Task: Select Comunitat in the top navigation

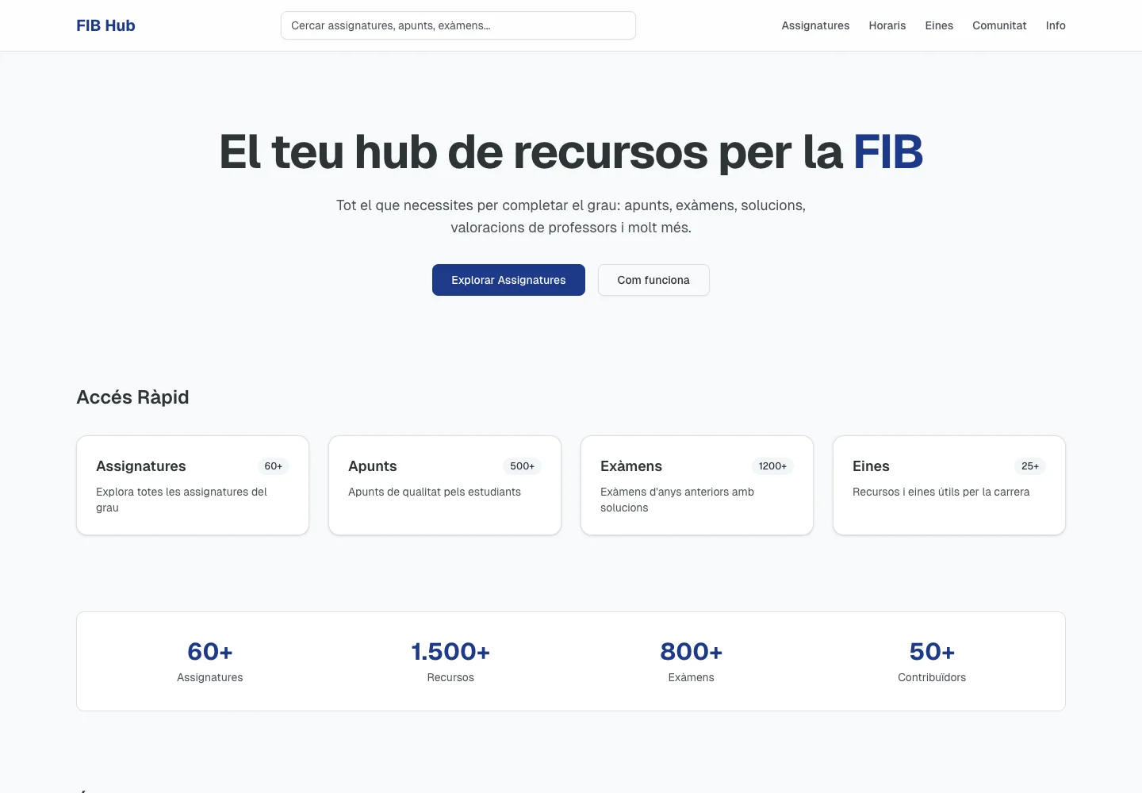Action: [x=999, y=25]
